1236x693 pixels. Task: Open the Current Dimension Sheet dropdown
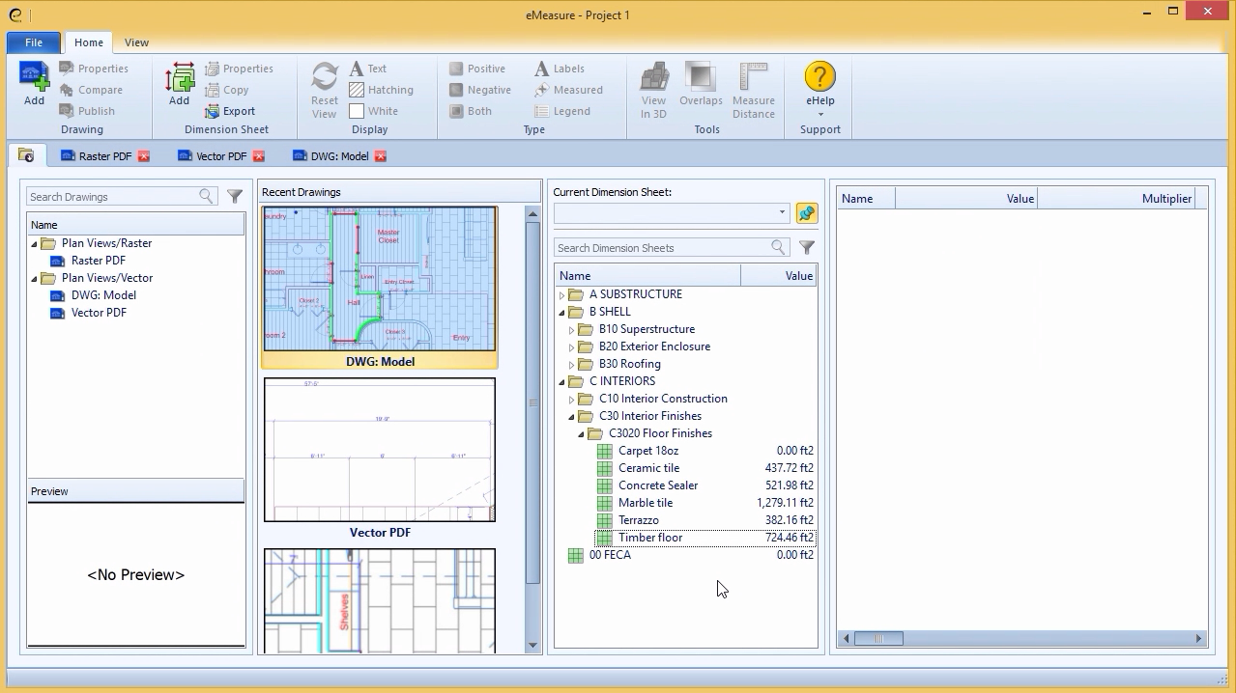tap(781, 212)
